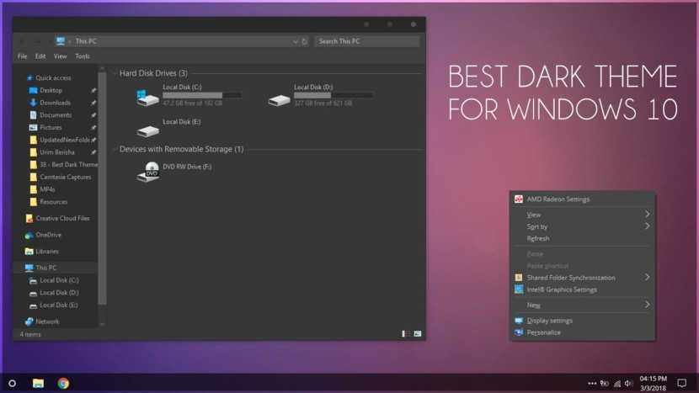Switch to details view in status bar
The height and width of the screenshot is (393, 699).
tap(406, 334)
